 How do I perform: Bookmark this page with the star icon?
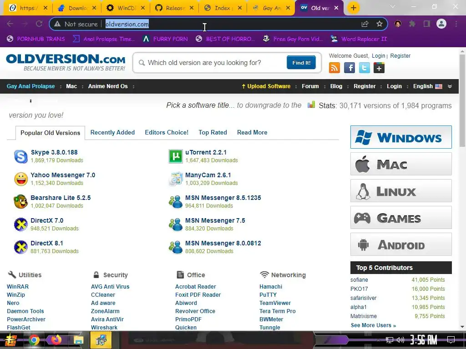[x=380, y=24]
